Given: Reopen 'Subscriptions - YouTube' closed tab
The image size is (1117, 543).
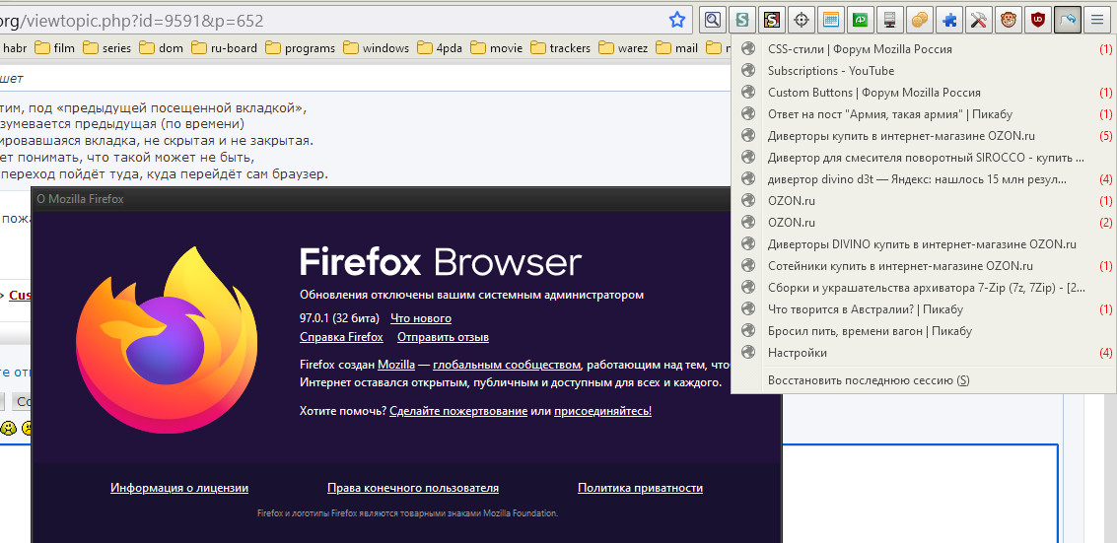Looking at the screenshot, I should (924, 70).
